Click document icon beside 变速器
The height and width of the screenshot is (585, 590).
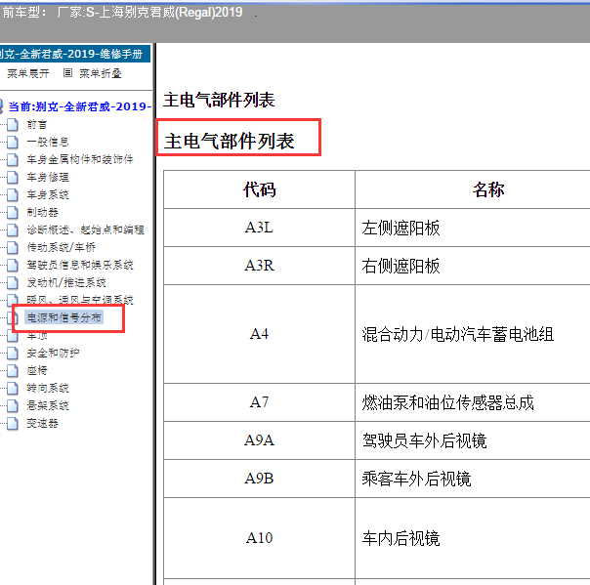point(13,423)
